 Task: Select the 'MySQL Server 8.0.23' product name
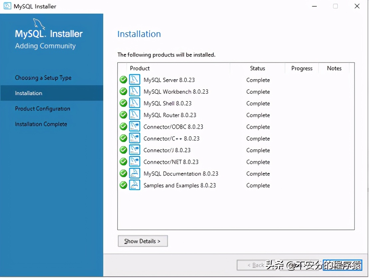tap(169, 80)
